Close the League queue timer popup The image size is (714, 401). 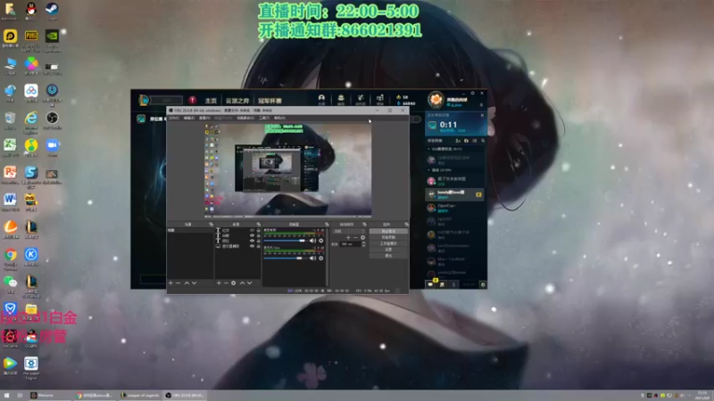click(482, 115)
